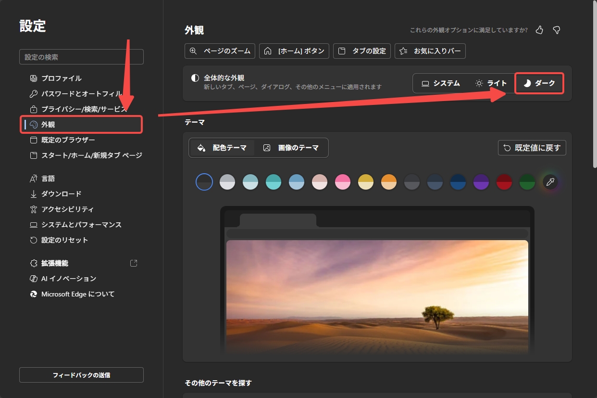Click the reset circular arrow icon in sidebar
597x398 pixels.
click(34, 240)
